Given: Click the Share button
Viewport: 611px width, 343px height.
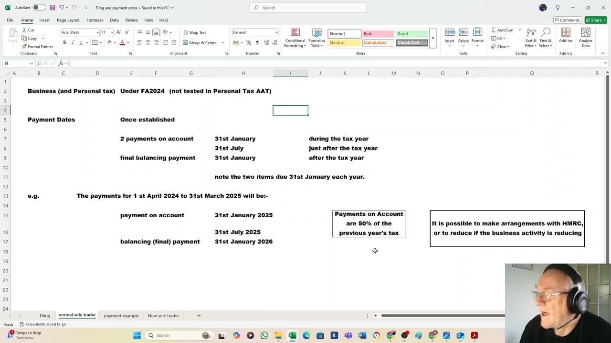Looking at the screenshot, I should click(596, 20).
